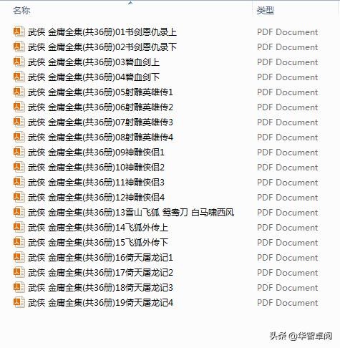Screen dimensions: 340x348
Task: Sort files by 类型 column header
Action: (x=266, y=11)
